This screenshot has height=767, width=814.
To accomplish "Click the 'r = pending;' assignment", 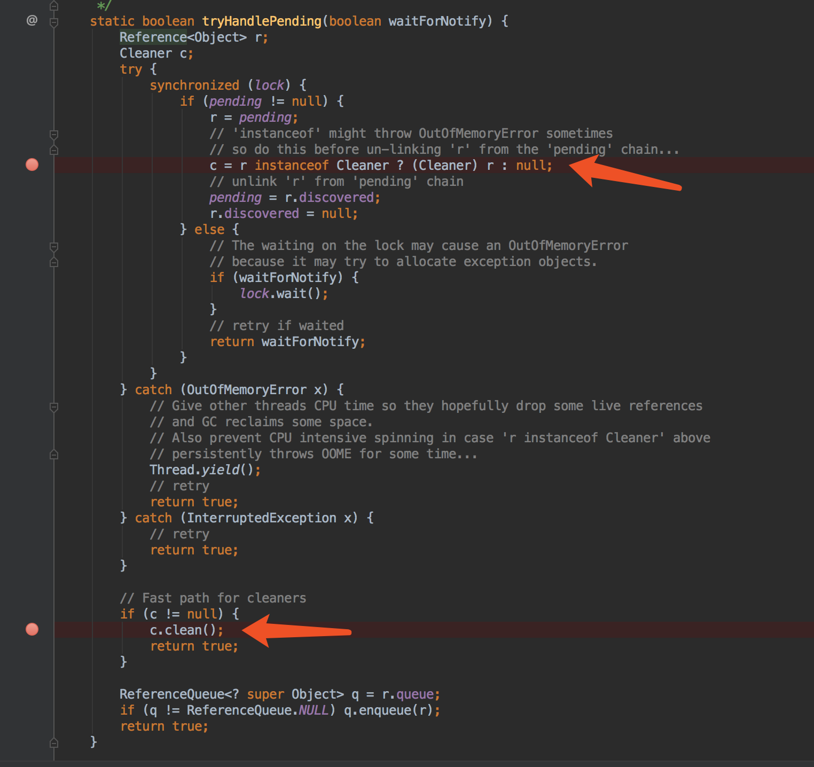I will 254,118.
